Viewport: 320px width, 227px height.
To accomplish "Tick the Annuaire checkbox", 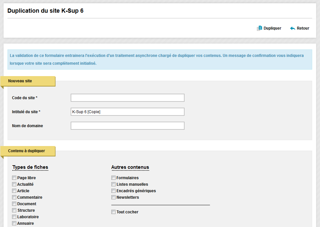I will pyautogui.click(x=14, y=223).
